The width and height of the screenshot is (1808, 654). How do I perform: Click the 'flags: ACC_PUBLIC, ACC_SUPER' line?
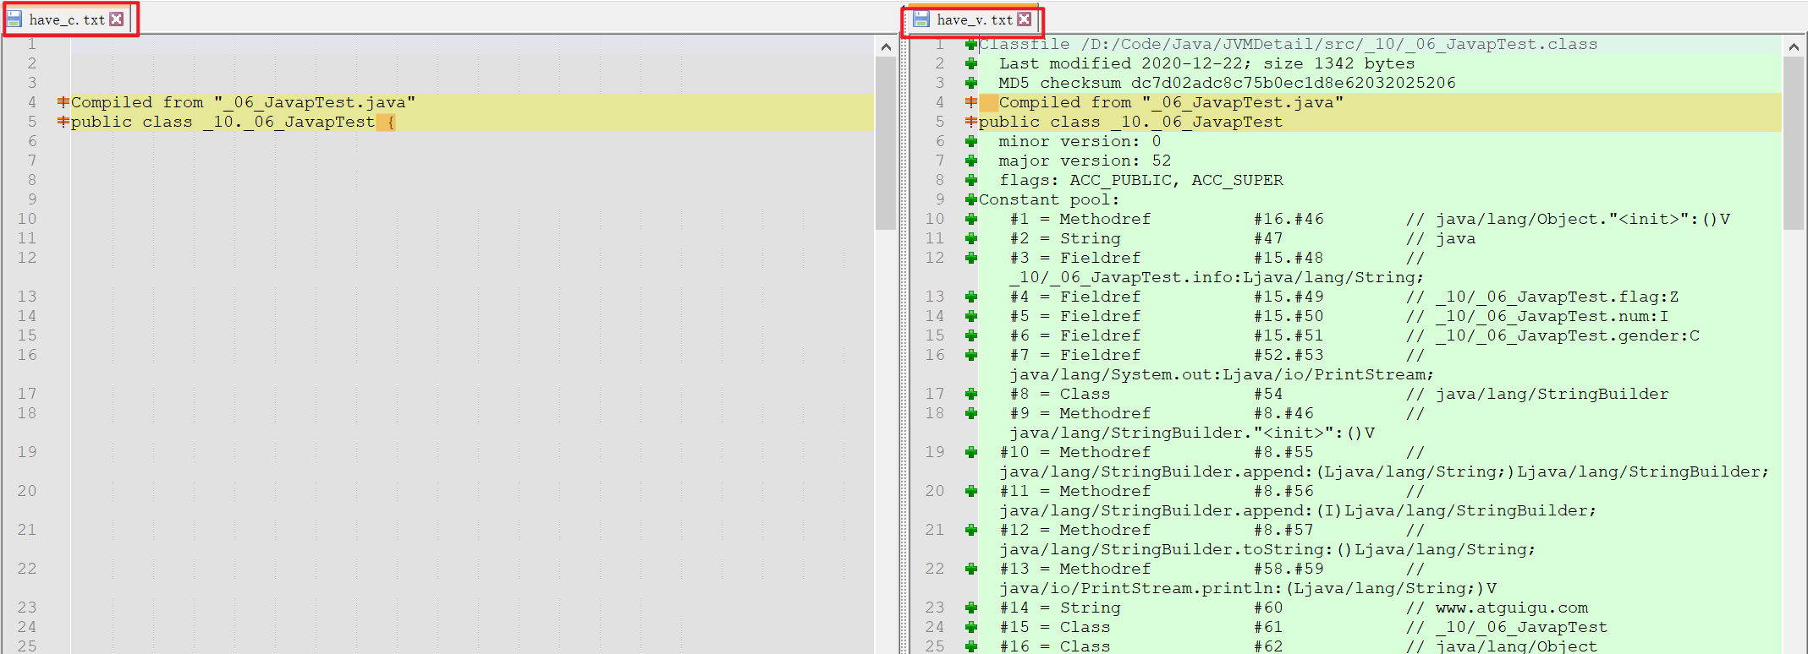pos(1141,180)
